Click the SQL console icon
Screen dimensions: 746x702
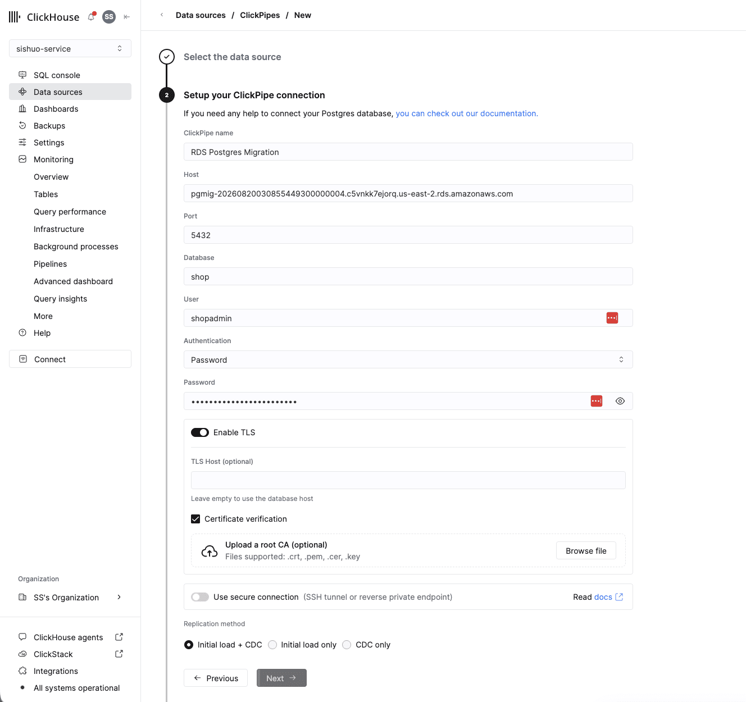[22, 75]
